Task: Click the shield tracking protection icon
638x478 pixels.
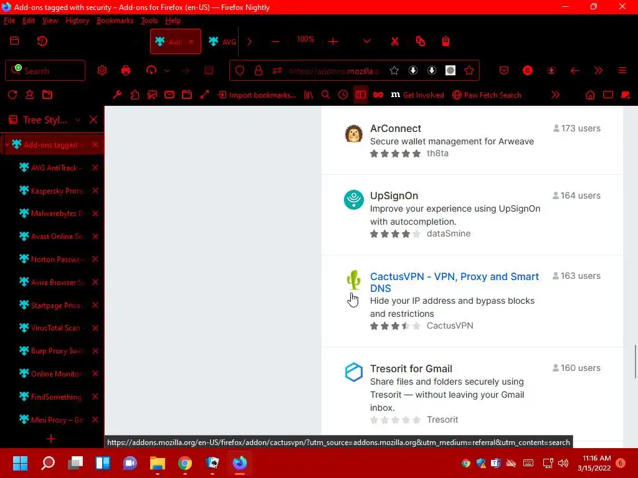Action: pos(240,71)
